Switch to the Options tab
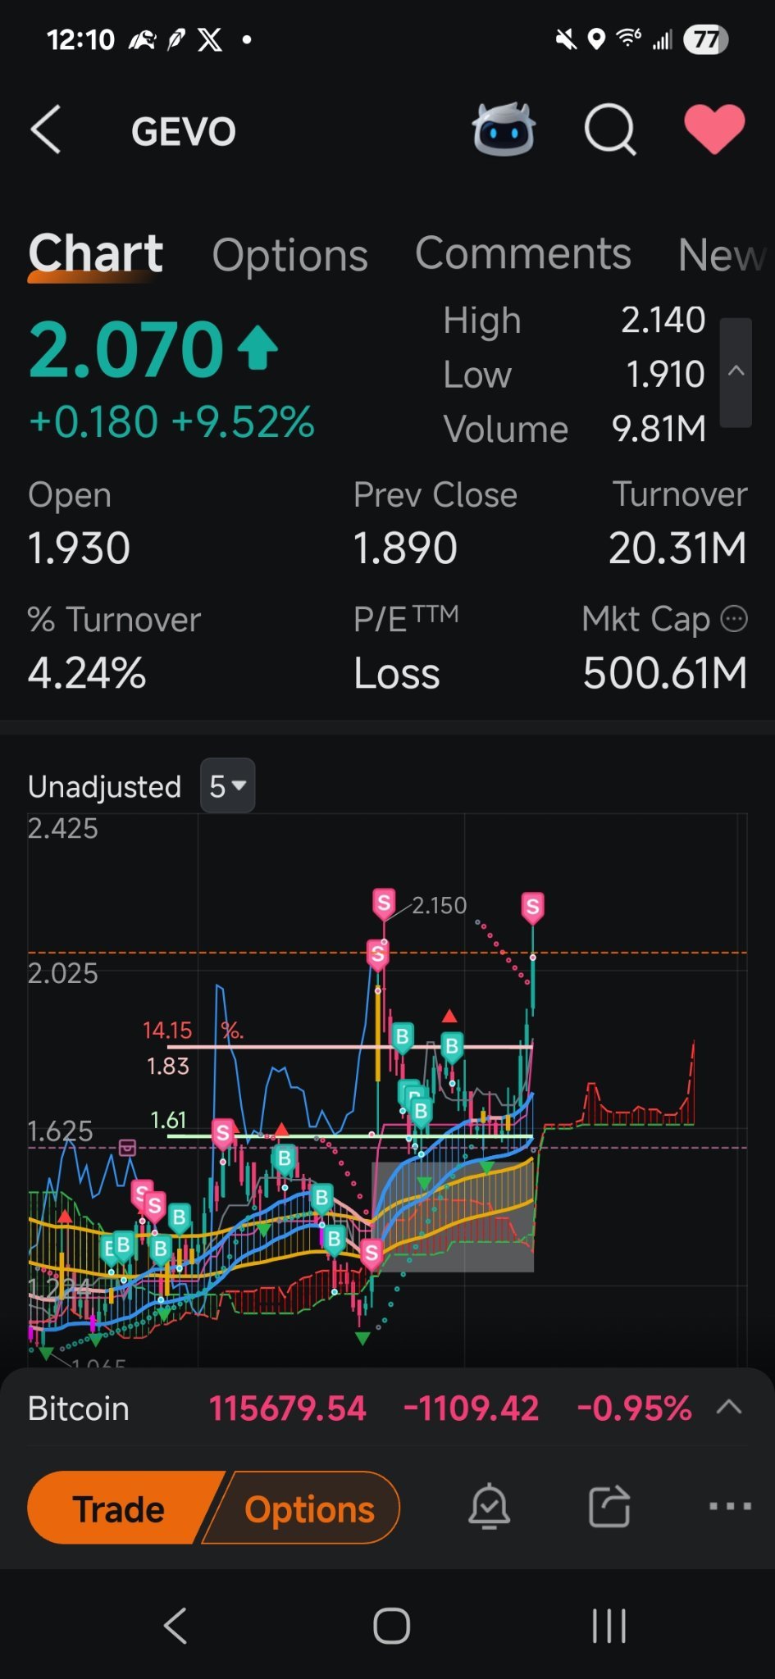This screenshot has width=775, height=1679. pyautogui.click(x=289, y=255)
